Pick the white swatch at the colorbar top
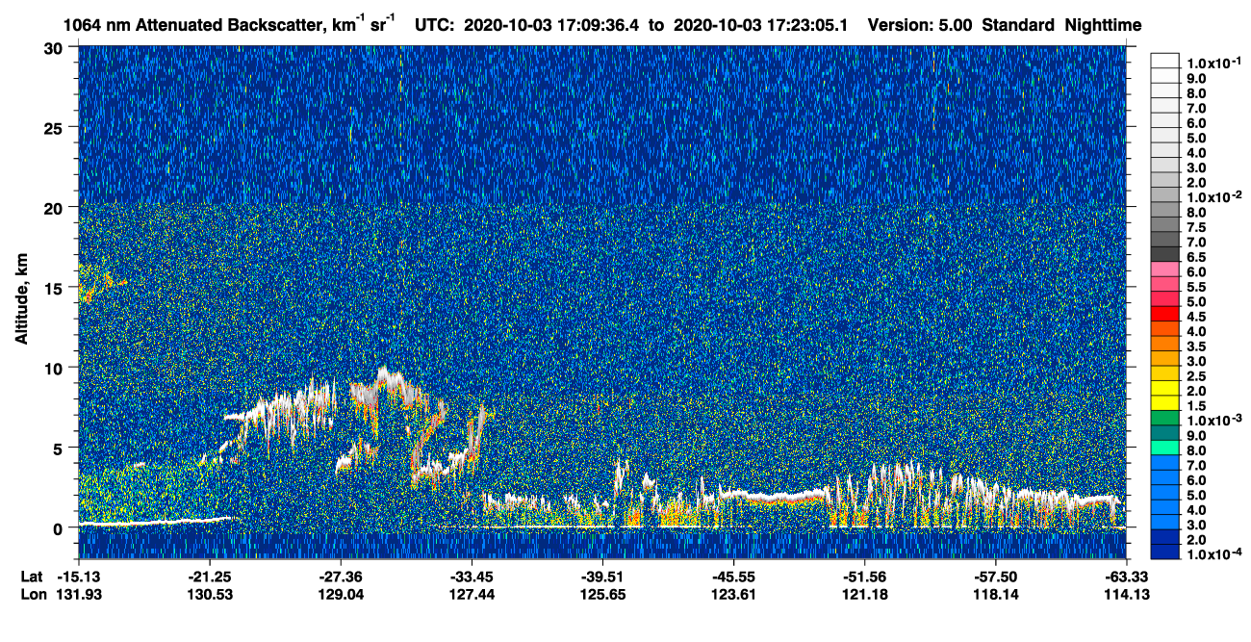 pos(1165,60)
